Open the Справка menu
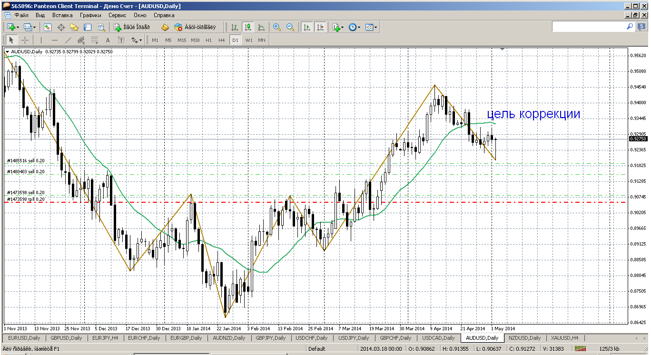The image size is (651, 355). point(164,15)
